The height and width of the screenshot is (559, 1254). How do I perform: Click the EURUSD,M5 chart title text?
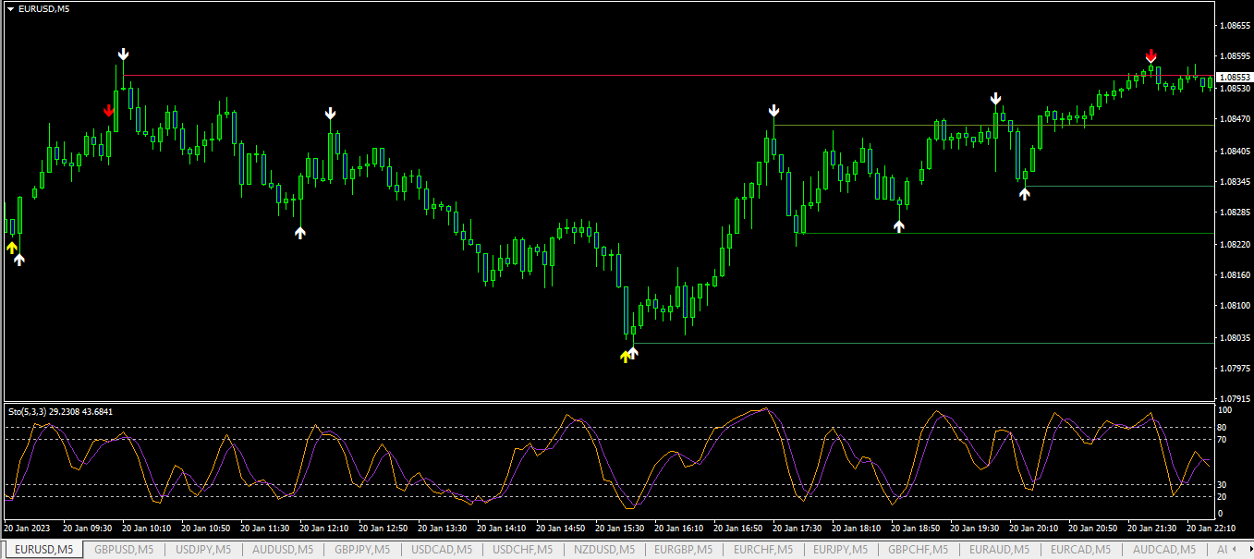[x=43, y=8]
